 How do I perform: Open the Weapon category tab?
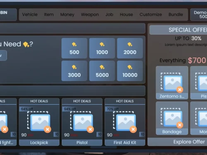pyautogui.click(x=90, y=14)
